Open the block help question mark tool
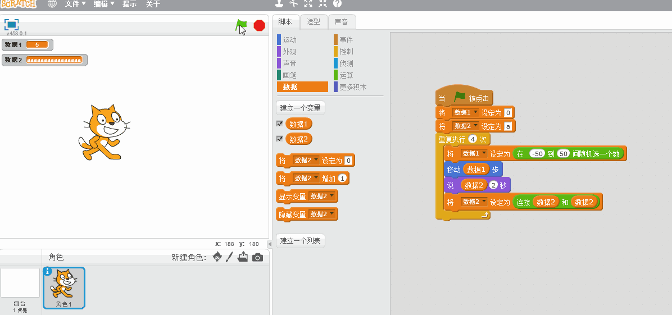 (x=337, y=3)
